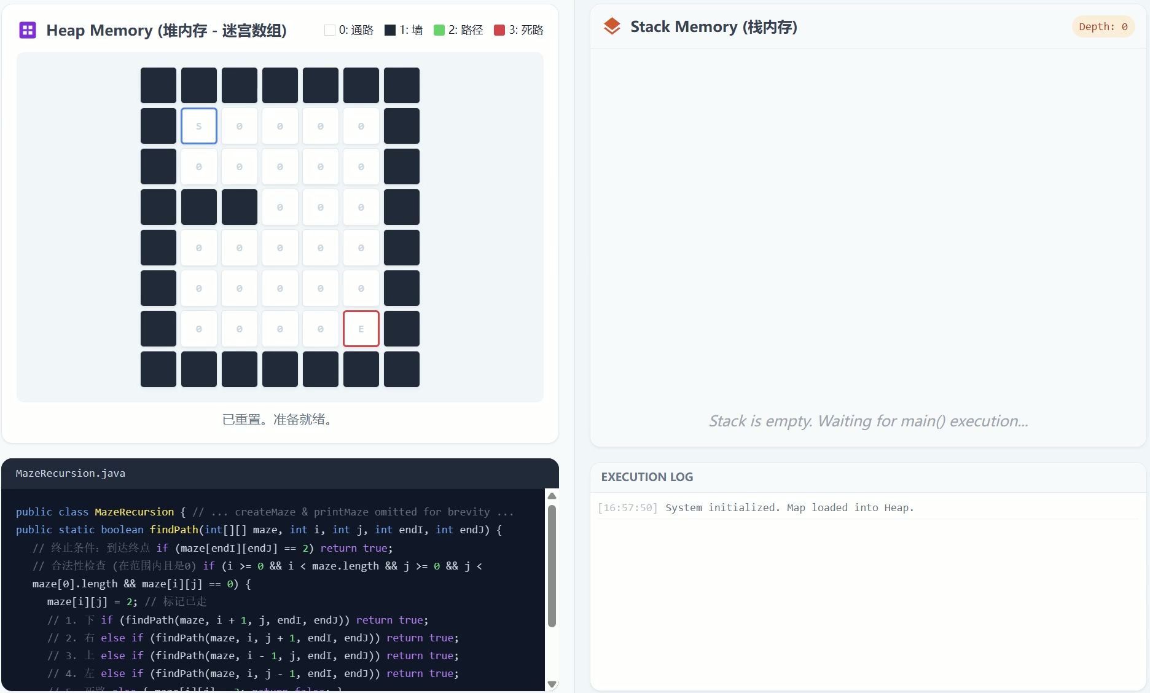Click the System initialized log entry

tap(789, 507)
